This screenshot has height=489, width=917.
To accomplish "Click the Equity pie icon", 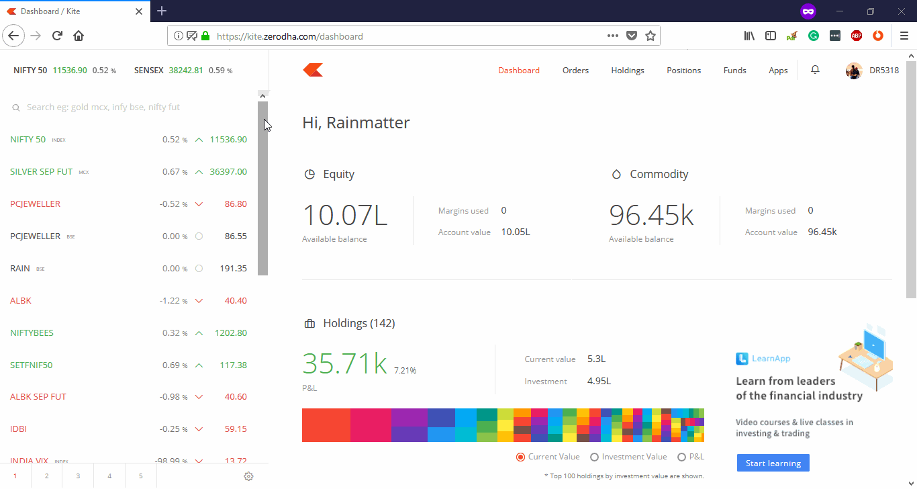I will [309, 174].
